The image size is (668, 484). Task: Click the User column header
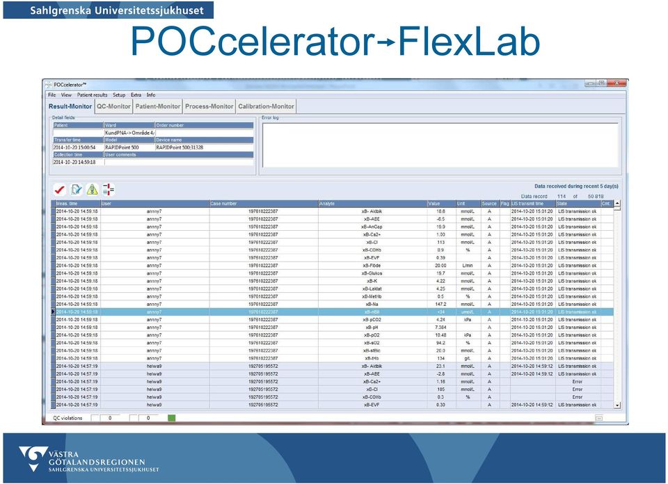[x=155, y=204]
